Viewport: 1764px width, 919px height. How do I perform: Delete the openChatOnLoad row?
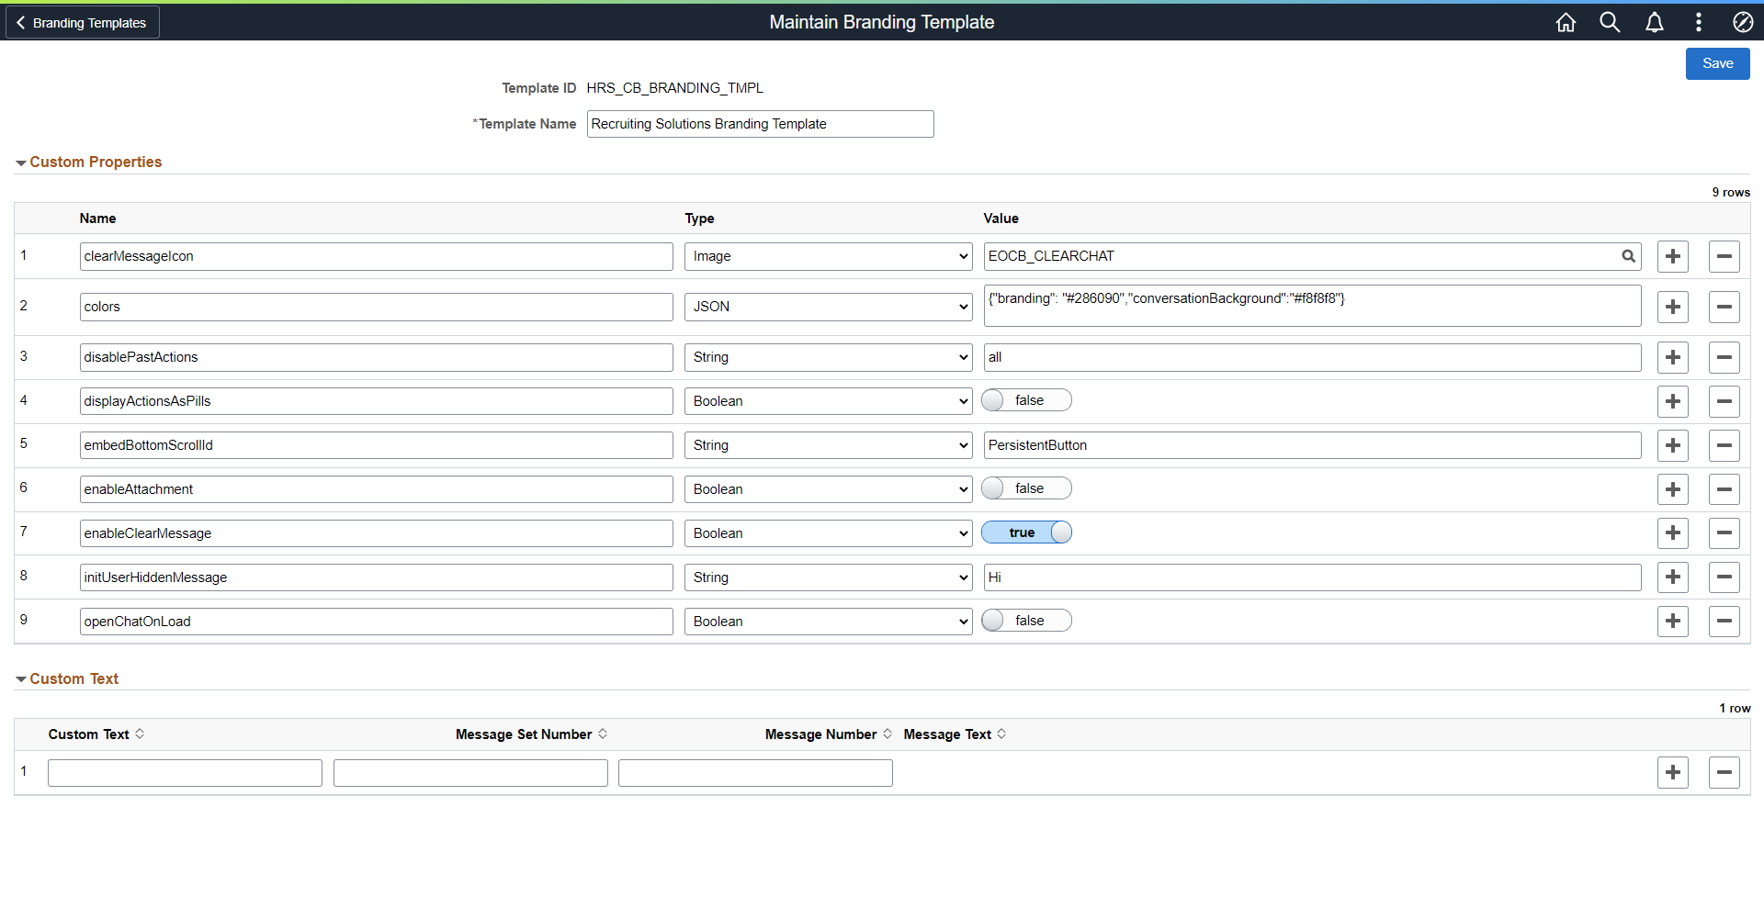(x=1724, y=621)
